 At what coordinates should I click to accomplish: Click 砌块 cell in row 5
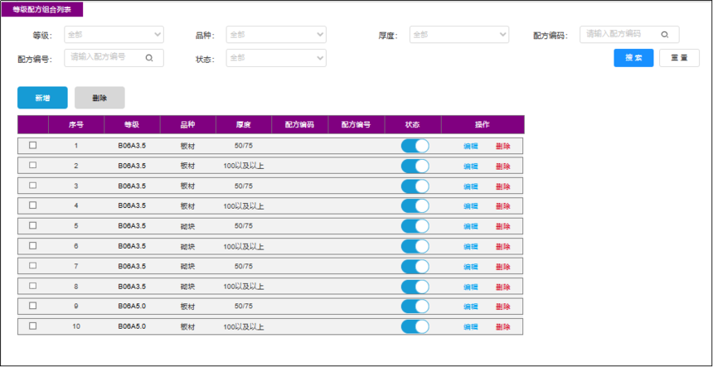point(187,226)
